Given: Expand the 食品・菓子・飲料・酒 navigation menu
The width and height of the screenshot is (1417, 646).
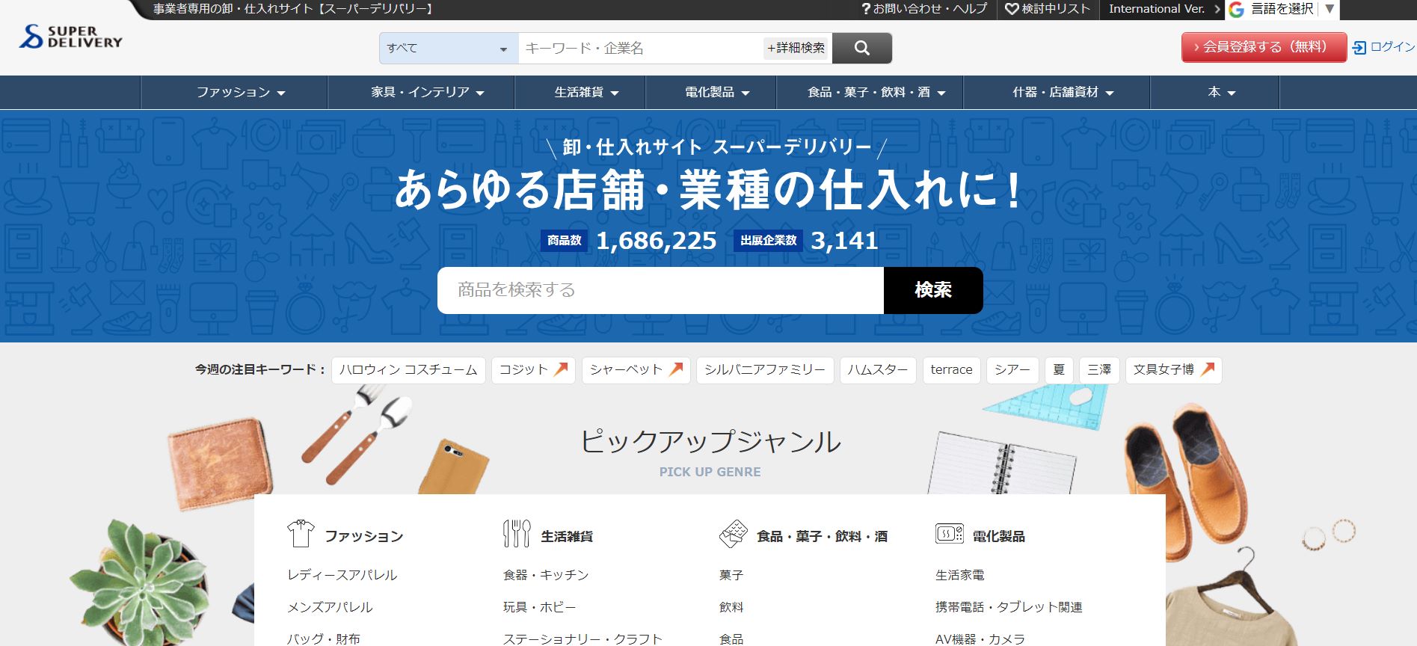Looking at the screenshot, I should click(x=870, y=93).
